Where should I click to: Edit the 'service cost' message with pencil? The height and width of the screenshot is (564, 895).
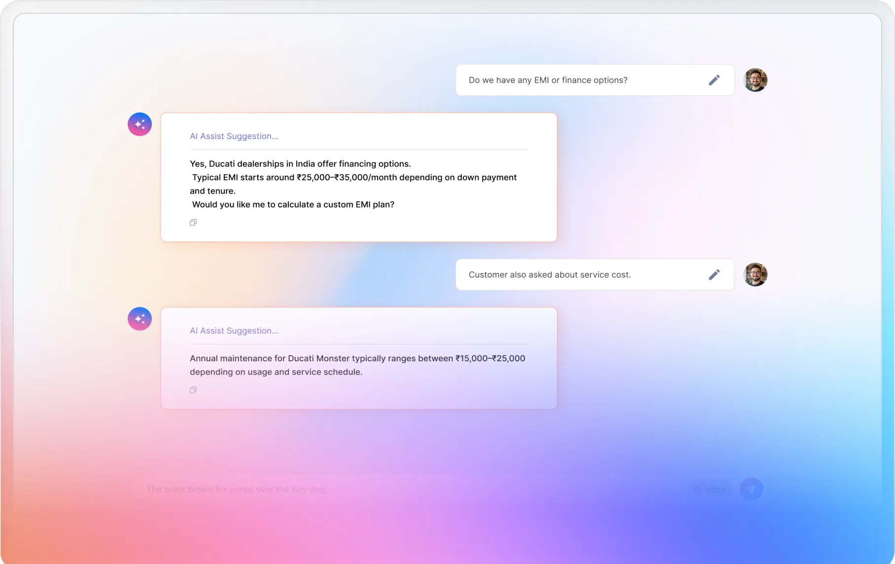pos(714,275)
